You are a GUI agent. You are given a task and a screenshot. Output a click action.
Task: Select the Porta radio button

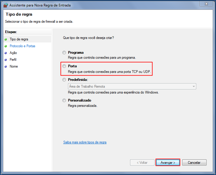64,66
